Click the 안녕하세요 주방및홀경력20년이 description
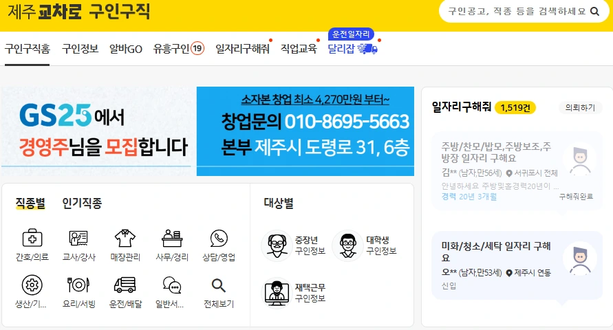This screenshot has height=330, width=613. [500, 186]
